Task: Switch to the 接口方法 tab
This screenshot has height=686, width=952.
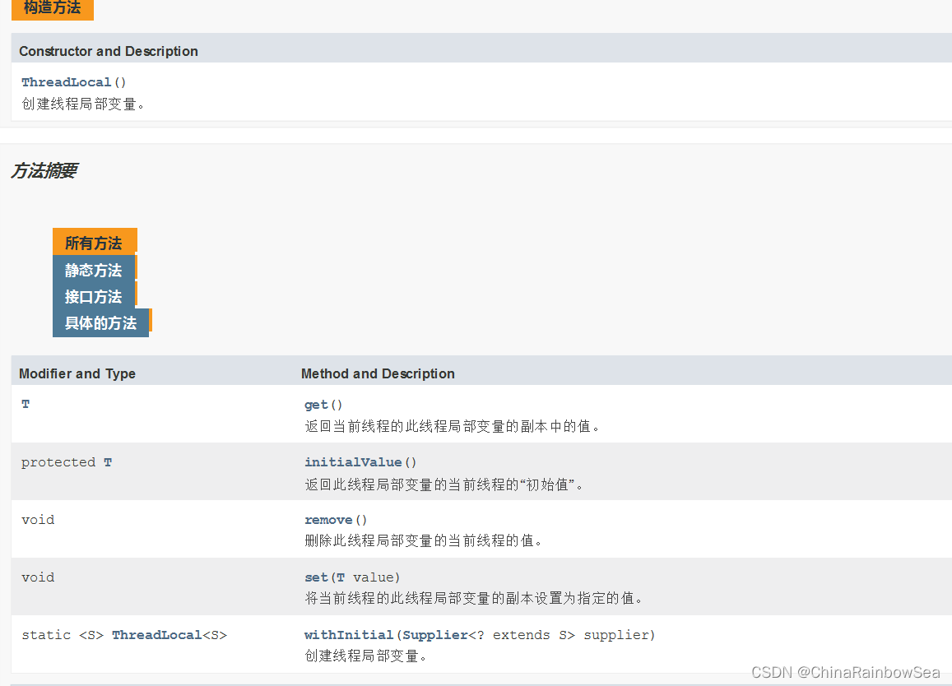Action: [x=94, y=297]
